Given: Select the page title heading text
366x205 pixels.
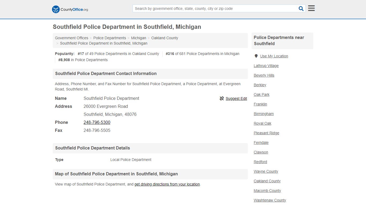Looking at the screenshot, I should click(127, 27).
